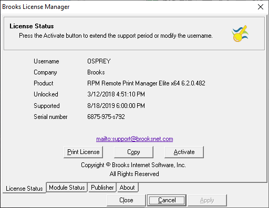
Task: Click the Brooks License Manager title bar text
Action: pos(36,7)
